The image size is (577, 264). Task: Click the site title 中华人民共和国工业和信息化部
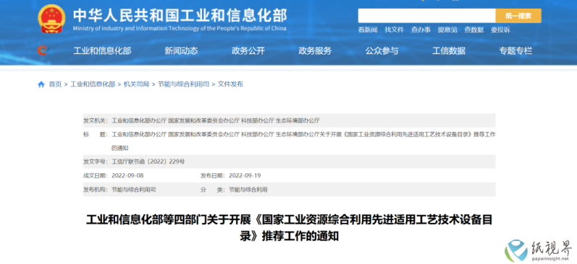tap(180, 15)
